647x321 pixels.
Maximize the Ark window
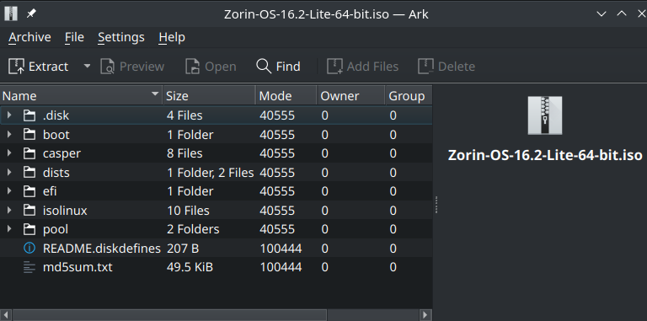[622, 13]
